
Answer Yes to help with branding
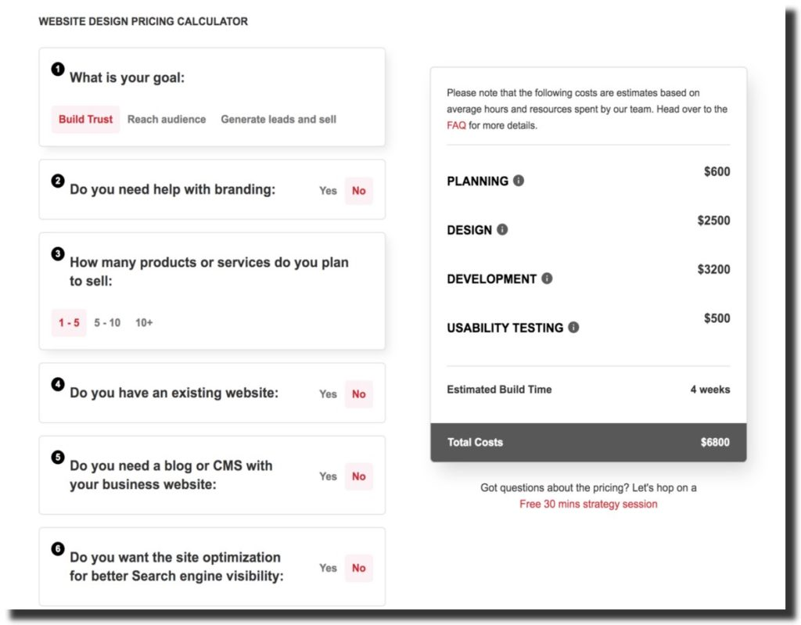[x=328, y=191]
